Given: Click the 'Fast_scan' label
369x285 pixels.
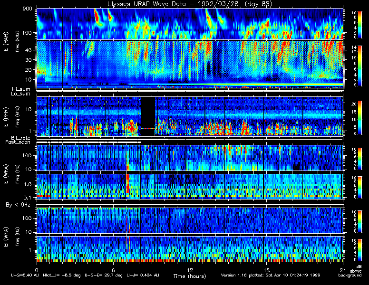Looking at the screenshot, I should click(18, 142).
